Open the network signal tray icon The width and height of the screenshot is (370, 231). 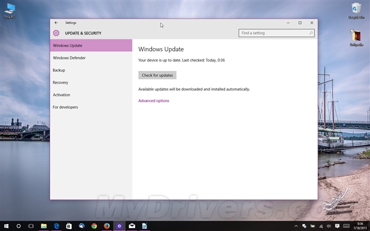pyautogui.click(x=321, y=226)
